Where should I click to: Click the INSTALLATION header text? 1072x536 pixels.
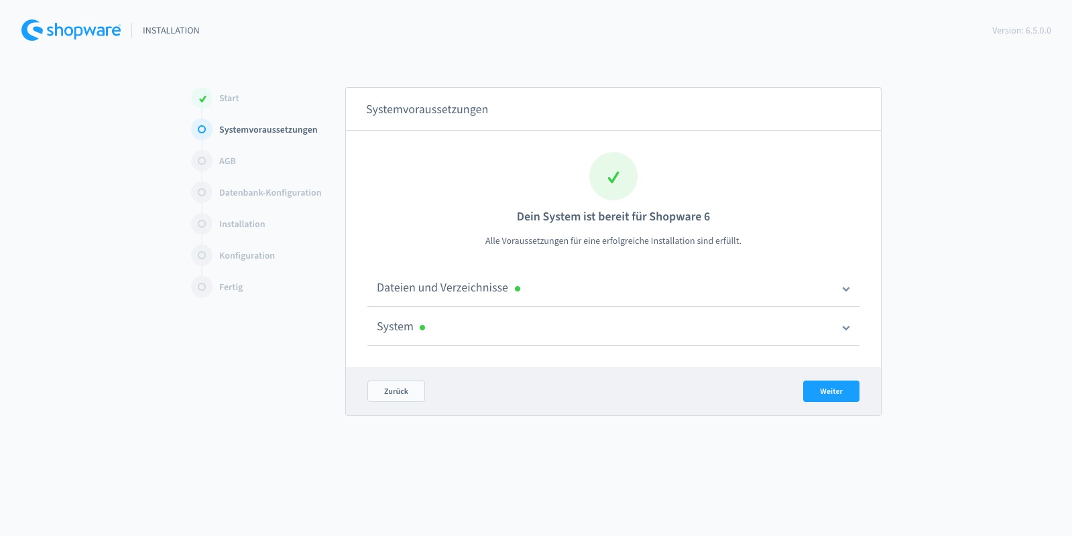pyautogui.click(x=171, y=30)
